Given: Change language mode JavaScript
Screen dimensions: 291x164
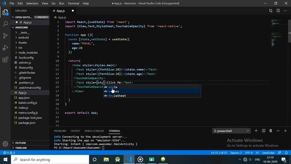Looking at the screenshot, I should 268,153.
